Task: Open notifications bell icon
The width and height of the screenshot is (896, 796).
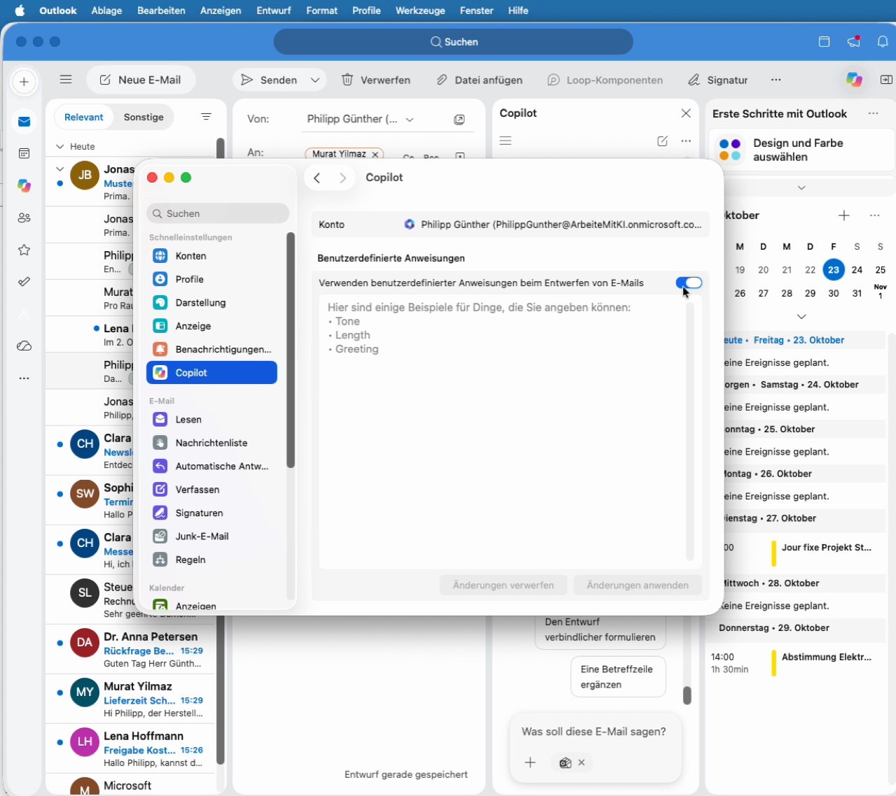Action: [883, 42]
